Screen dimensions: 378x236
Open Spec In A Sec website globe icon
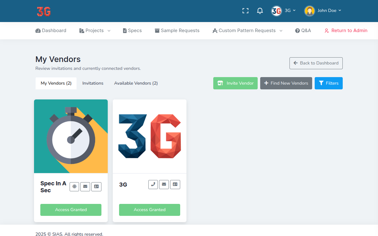click(x=74, y=187)
